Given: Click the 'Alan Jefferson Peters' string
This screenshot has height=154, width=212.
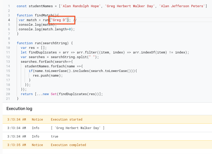Looking at the screenshot, I should pos(182,6).
